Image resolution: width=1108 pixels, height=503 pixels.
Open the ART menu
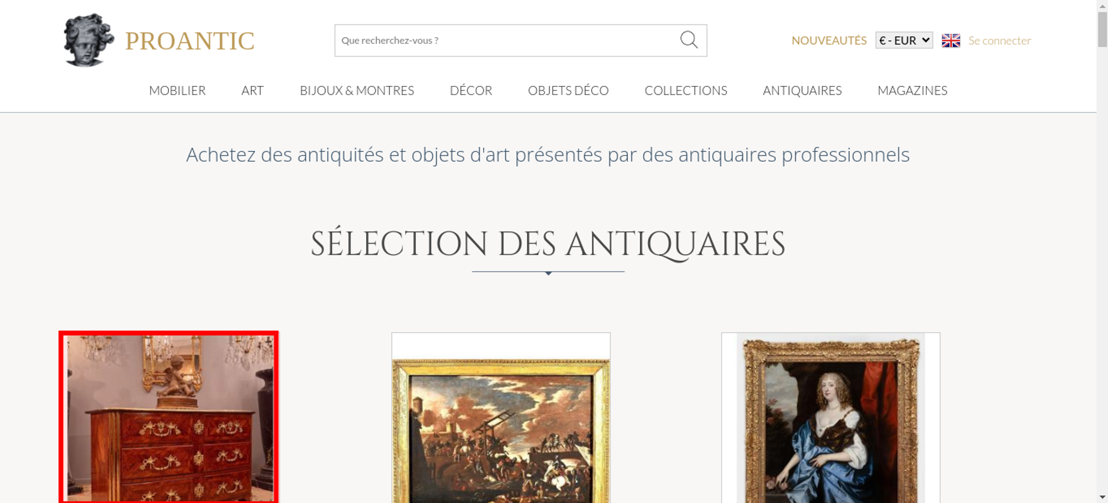253,90
